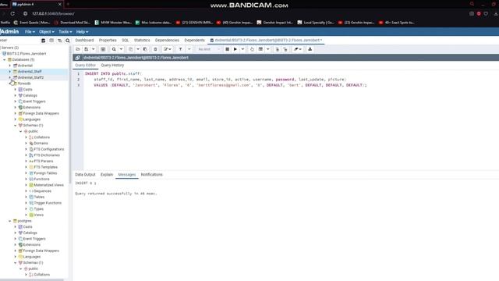Click inside the SQL query editor line 3

pos(230,85)
